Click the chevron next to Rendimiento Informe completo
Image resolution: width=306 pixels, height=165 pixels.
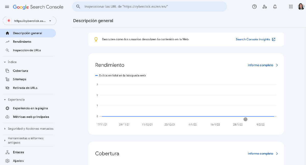[277, 65]
